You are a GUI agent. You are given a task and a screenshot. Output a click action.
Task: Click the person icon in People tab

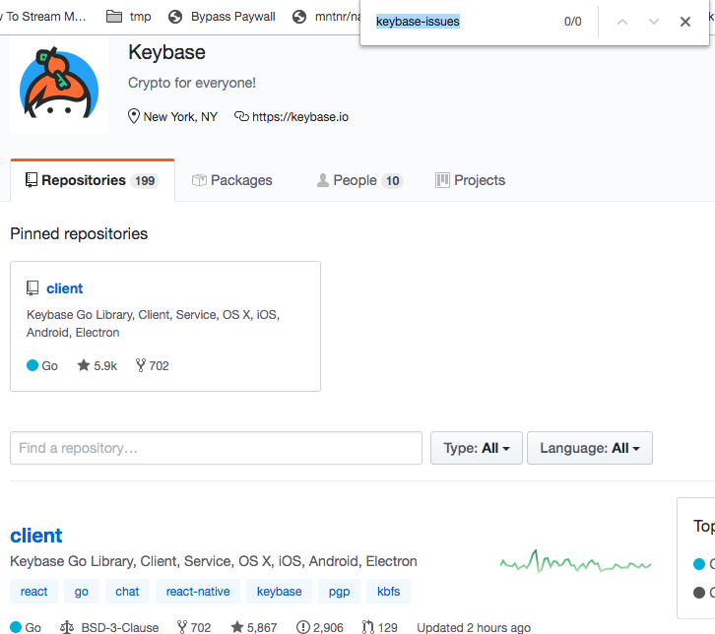click(x=322, y=180)
